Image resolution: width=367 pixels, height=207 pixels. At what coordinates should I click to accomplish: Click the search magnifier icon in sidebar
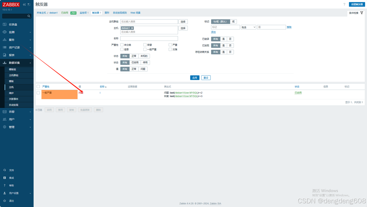29,16
